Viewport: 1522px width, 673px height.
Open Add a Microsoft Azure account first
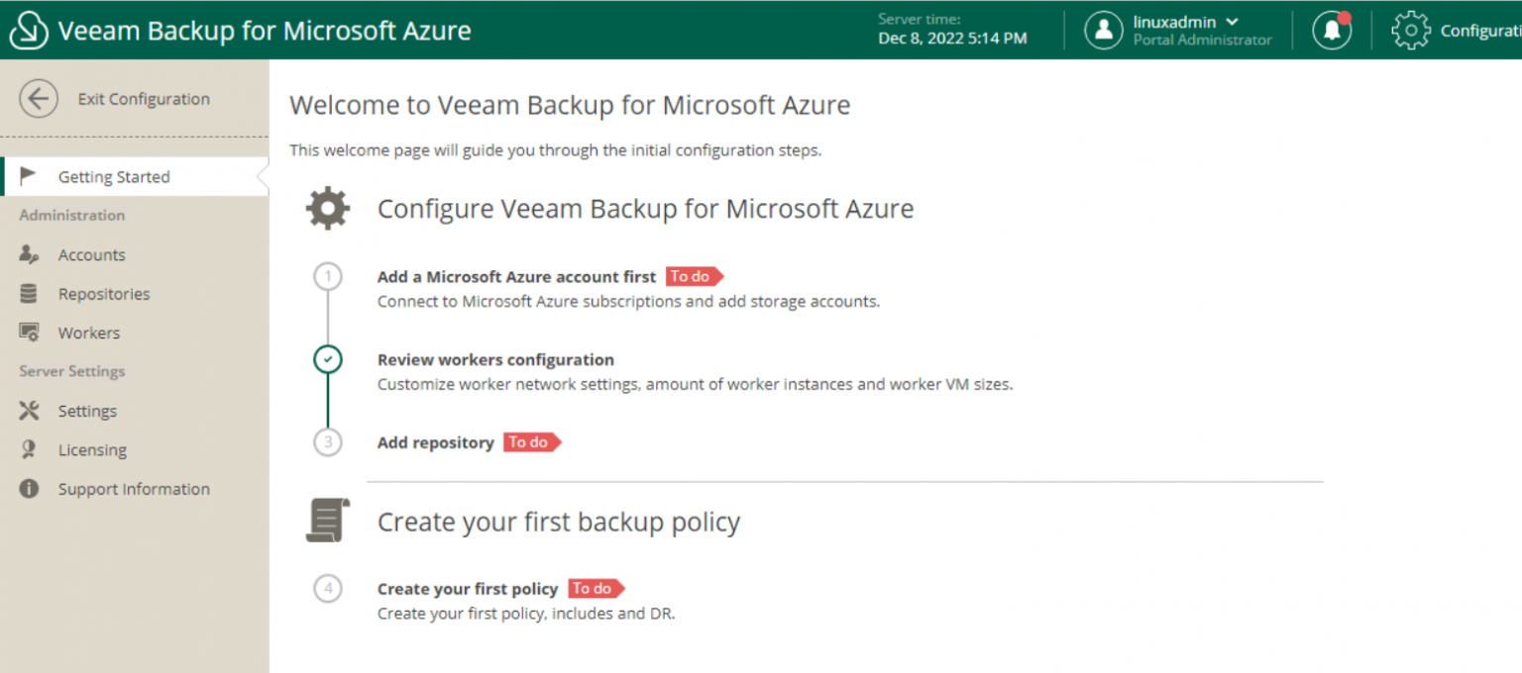[516, 276]
